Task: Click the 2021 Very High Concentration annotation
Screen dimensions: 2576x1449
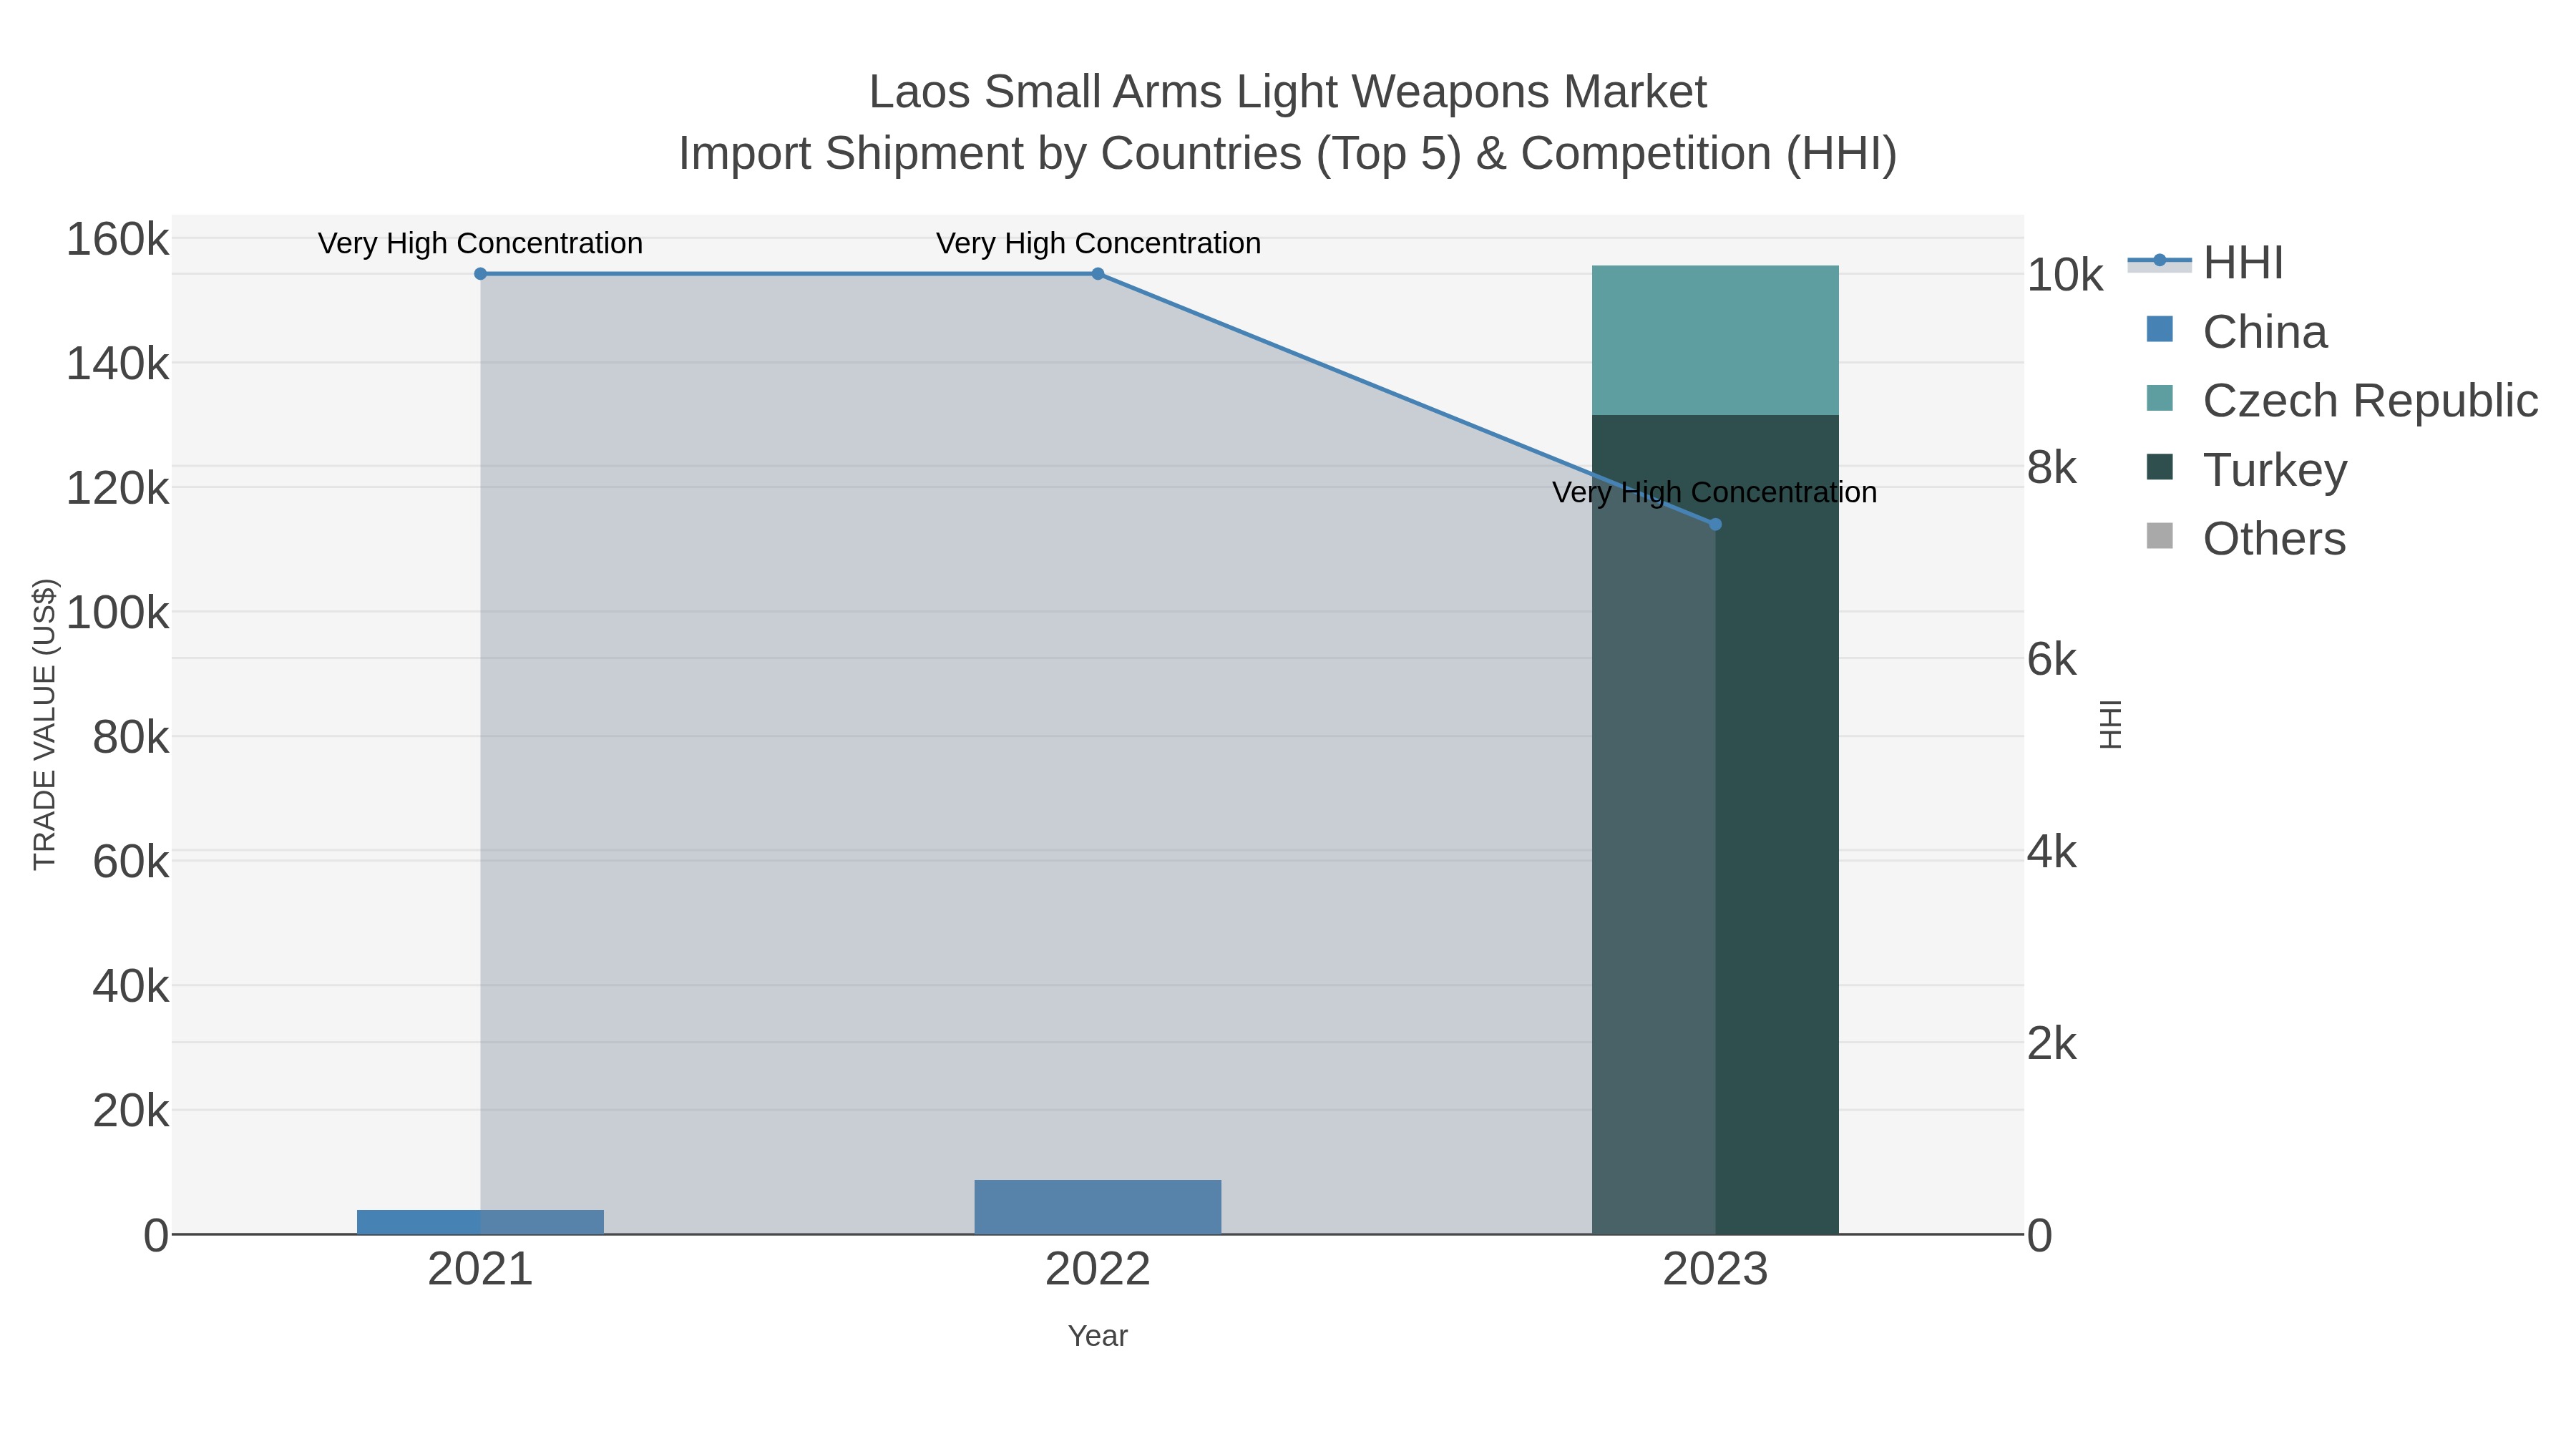Action: tap(481, 244)
